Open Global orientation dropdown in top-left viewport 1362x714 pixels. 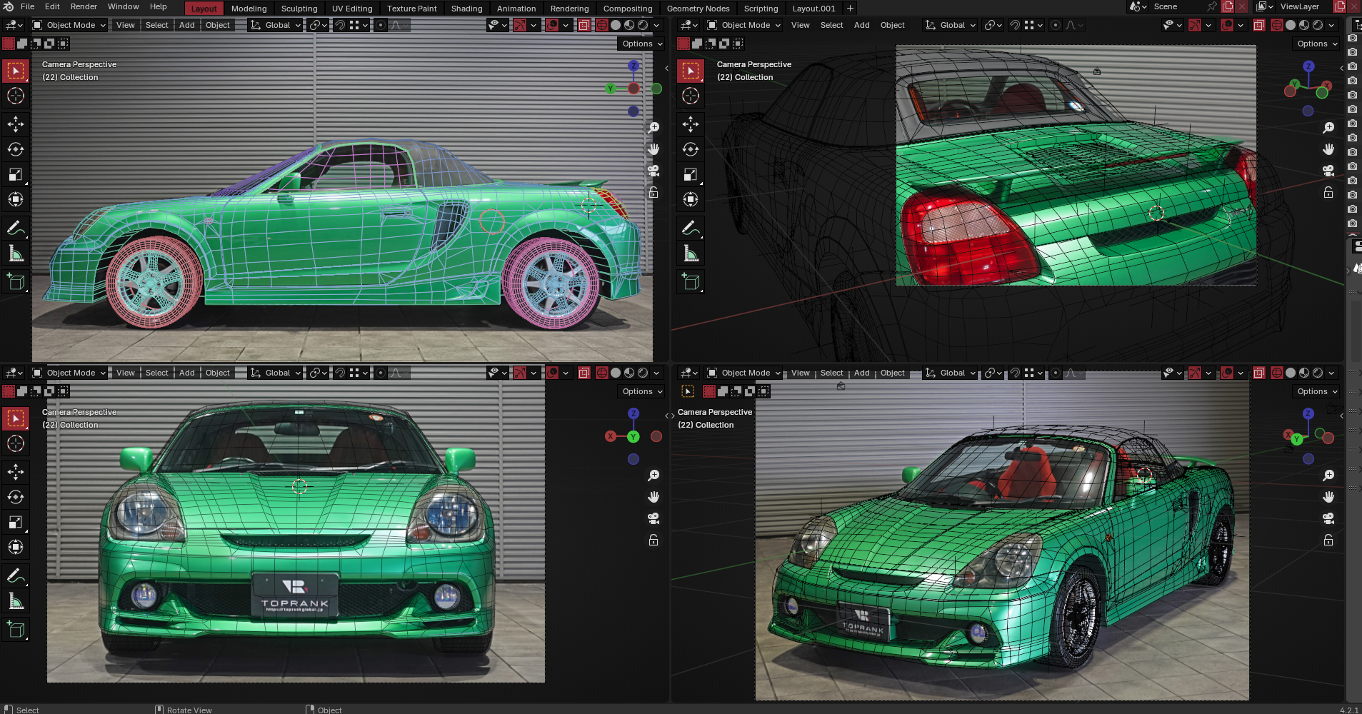[275, 25]
